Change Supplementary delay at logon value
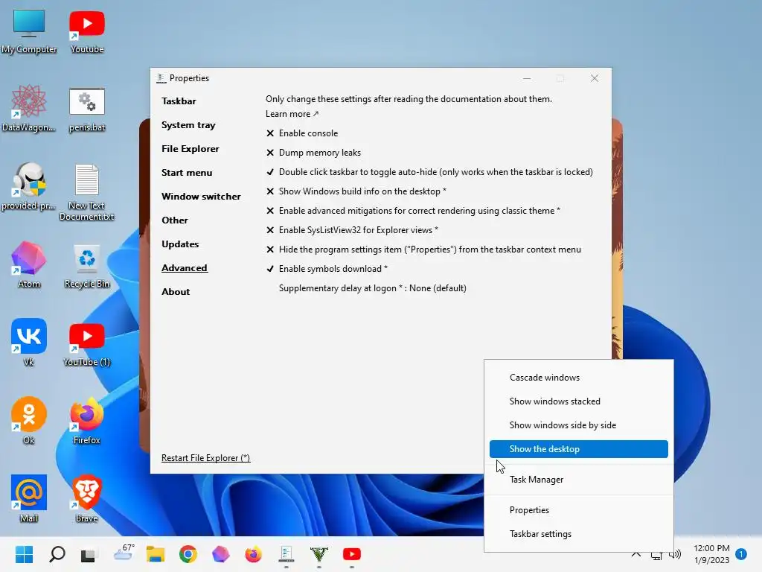The height and width of the screenshot is (572, 762). tap(372, 288)
